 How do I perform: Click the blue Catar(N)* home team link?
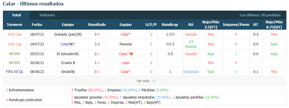pyautogui.click(x=68, y=44)
